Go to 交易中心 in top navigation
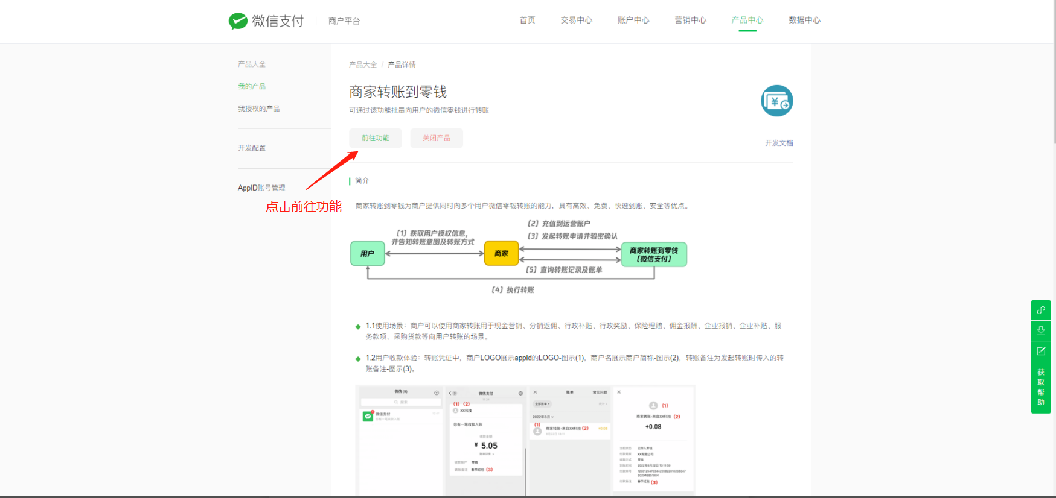This screenshot has width=1056, height=498. pos(576,20)
